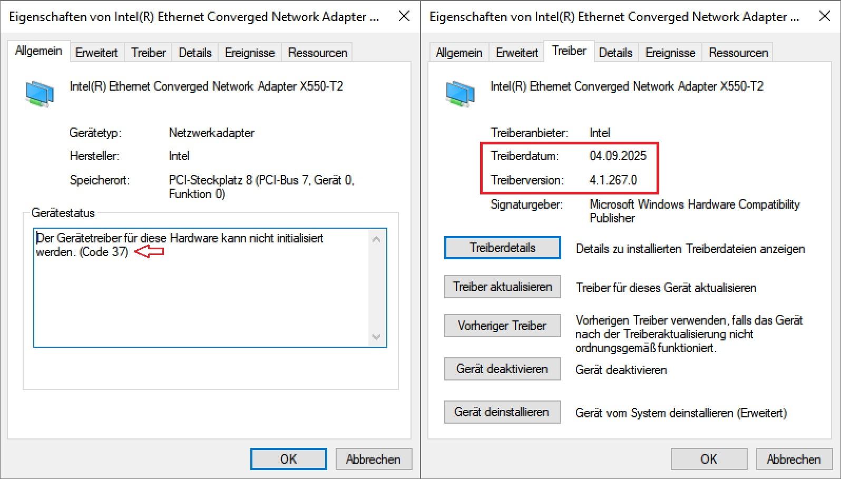Roll back via the Vorheriger Treiber button
The width and height of the screenshot is (841, 479).
click(502, 326)
